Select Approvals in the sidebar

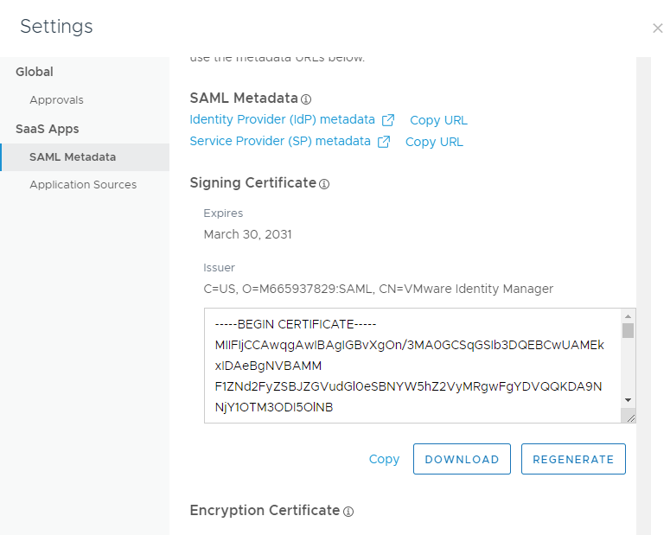coord(56,100)
